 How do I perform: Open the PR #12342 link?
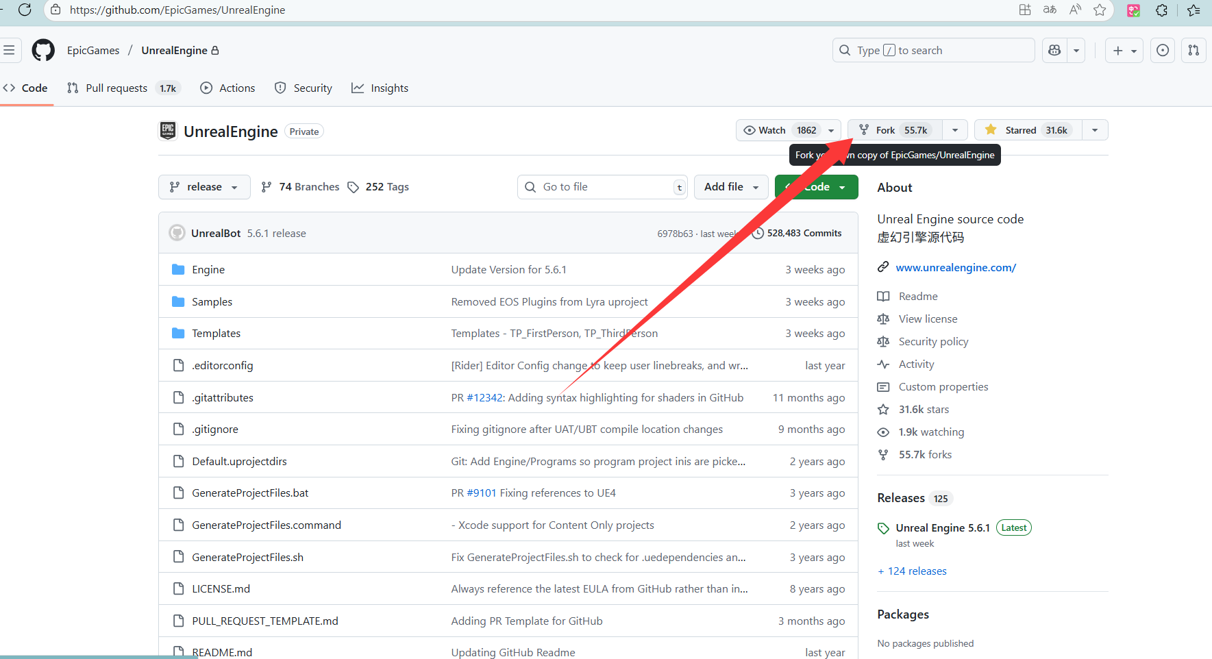coord(485,398)
